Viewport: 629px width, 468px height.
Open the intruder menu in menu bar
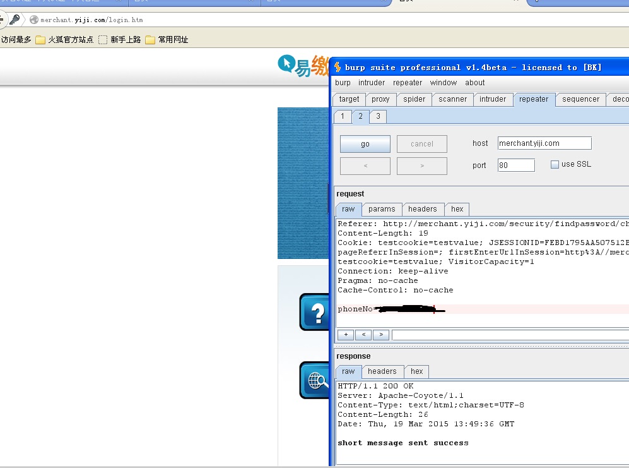point(372,83)
